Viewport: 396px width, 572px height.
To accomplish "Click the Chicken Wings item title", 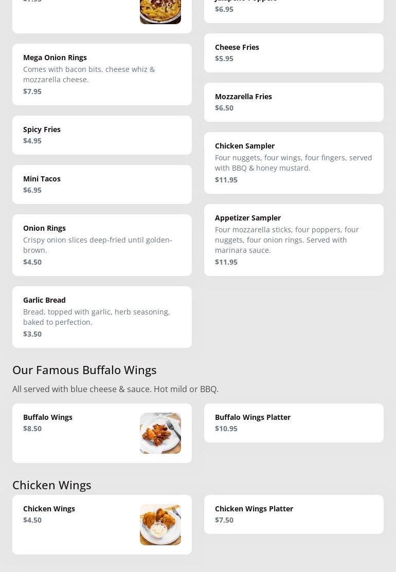I will tap(49, 508).
